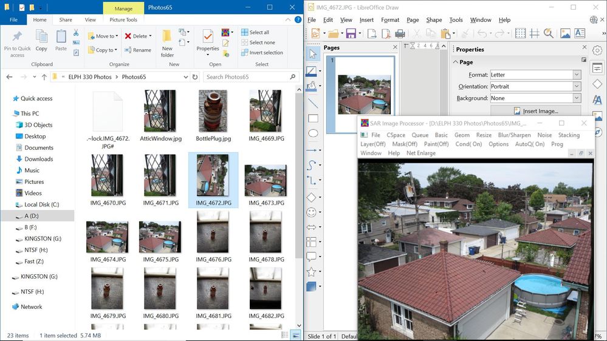Open Zoom & Pan magnifier tool

[x=548, y=34]
